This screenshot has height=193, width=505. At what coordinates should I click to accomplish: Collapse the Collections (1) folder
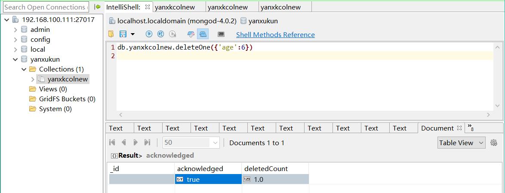24,69
